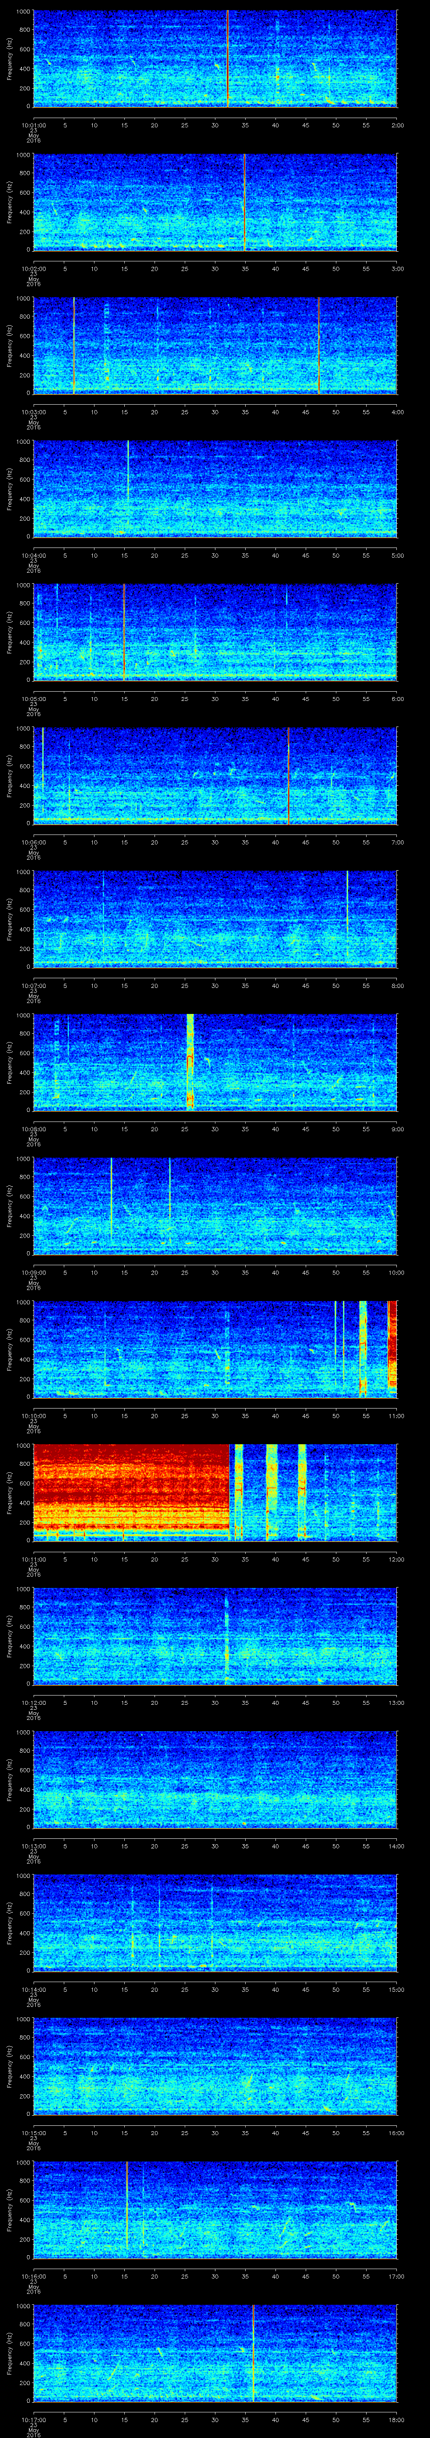Click the "10:01:00" time label
This screenshot has height=2438, width=430.
[34, 125]
